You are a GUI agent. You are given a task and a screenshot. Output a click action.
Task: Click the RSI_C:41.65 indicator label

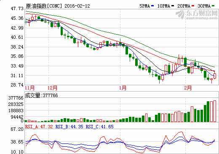pos(99,127)
